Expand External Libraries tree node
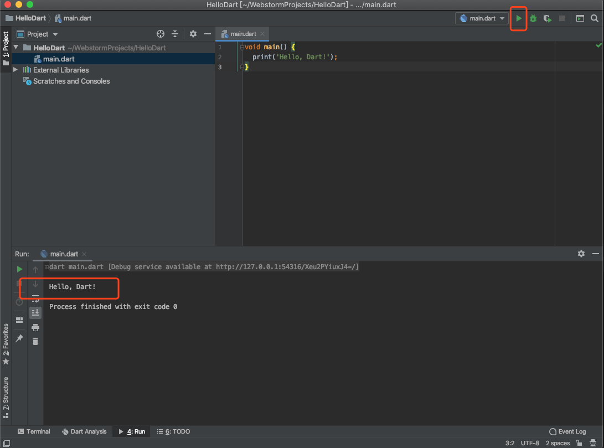 (x=16, y=70)
